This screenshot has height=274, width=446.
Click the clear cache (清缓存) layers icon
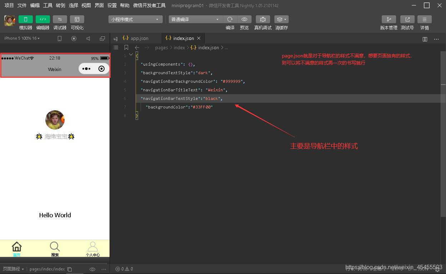point(282,19)
